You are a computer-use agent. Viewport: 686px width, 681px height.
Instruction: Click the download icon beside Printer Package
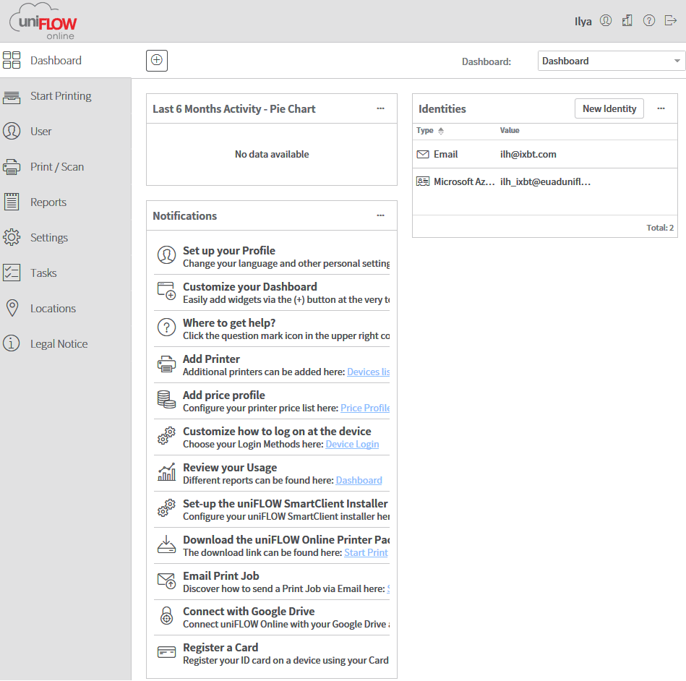tap(167, 544)
